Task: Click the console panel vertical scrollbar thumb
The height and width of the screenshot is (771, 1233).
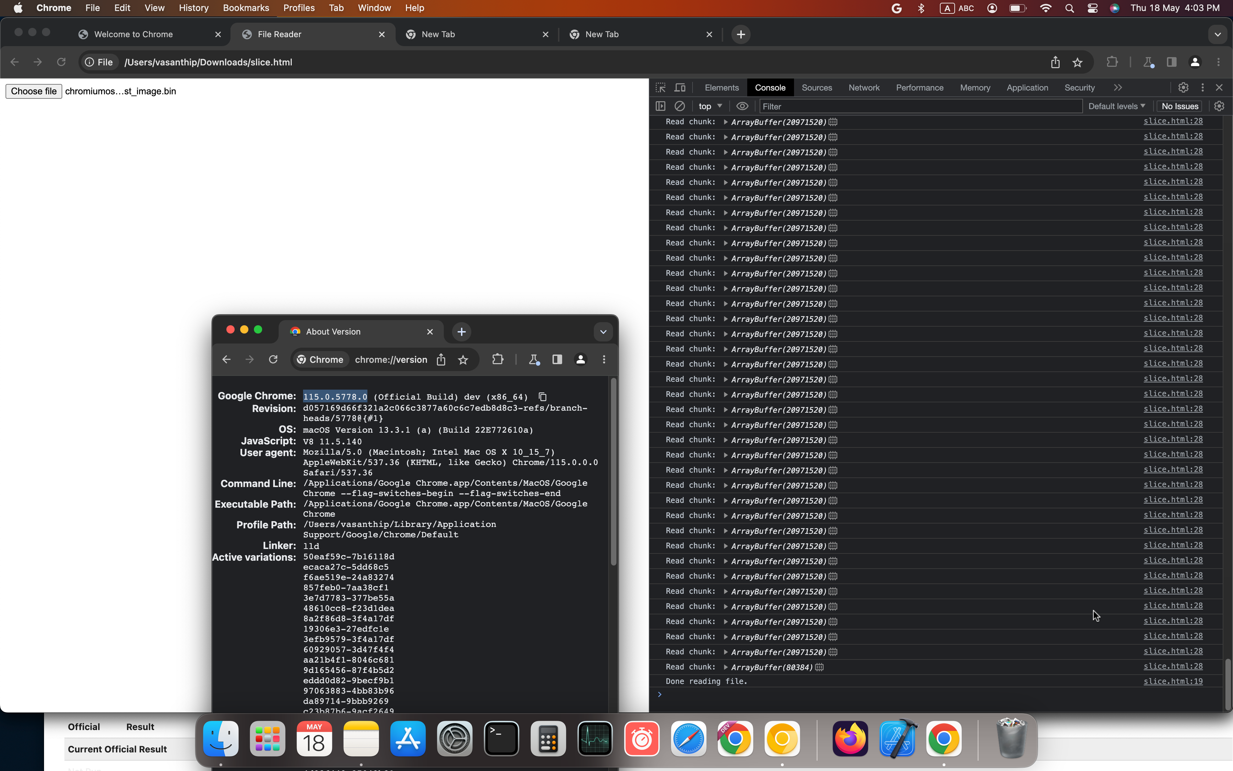Action: coord(1228,684)
